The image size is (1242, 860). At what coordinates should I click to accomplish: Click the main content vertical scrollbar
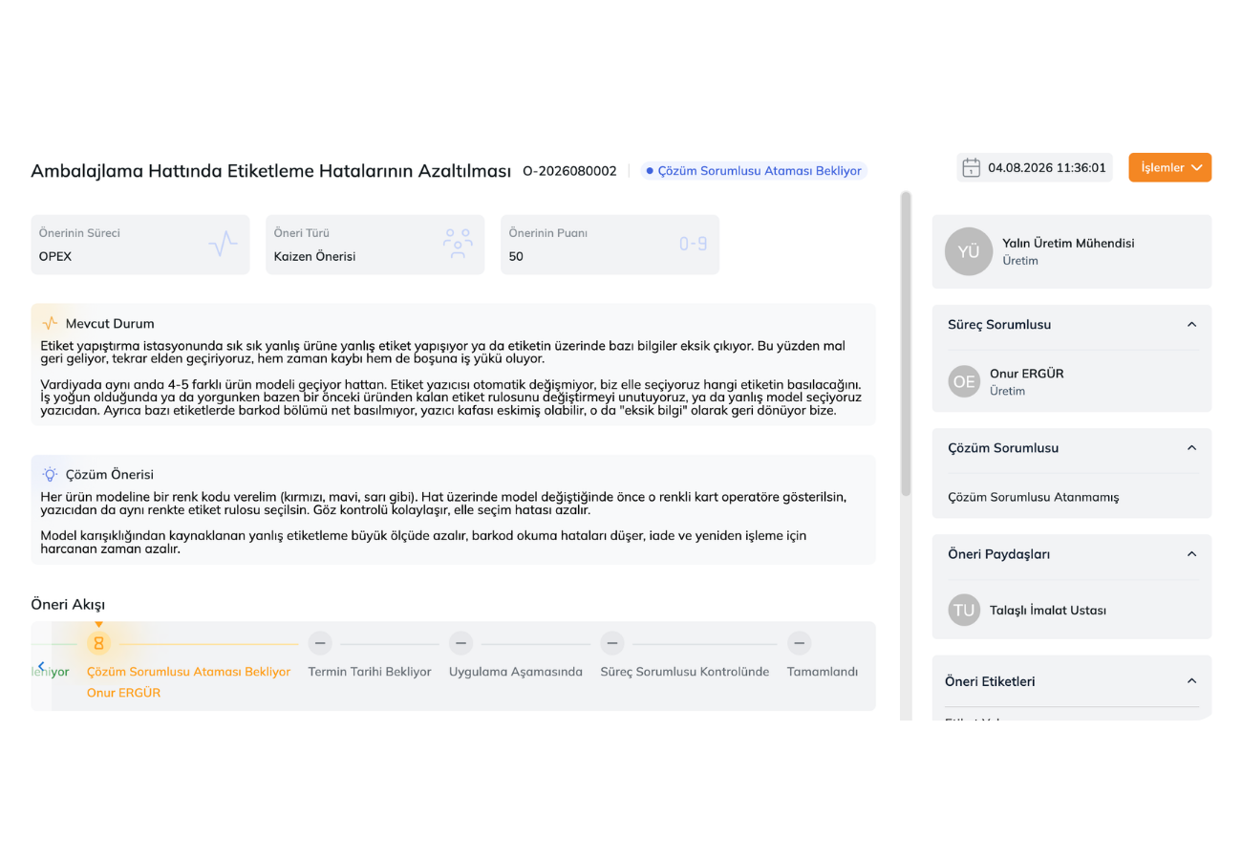pyautogui.click(x=906, y=344)
